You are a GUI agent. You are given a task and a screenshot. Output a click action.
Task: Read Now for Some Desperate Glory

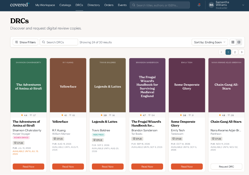pyautogui.click(x=187, y=167)
